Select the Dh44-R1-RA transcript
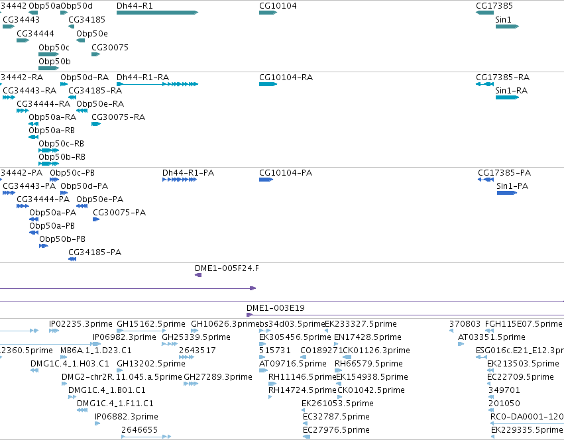The width and height of the screenshot is (564, 440). point(157,84)
